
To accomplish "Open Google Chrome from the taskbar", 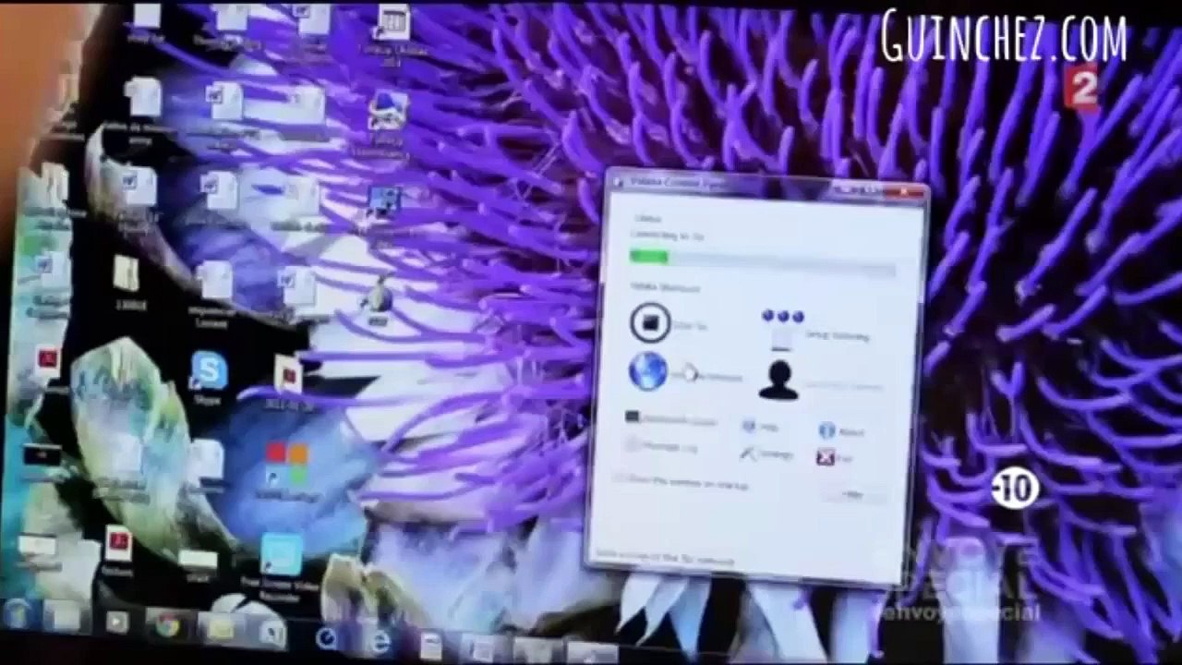I will click(x=167, y=625).
